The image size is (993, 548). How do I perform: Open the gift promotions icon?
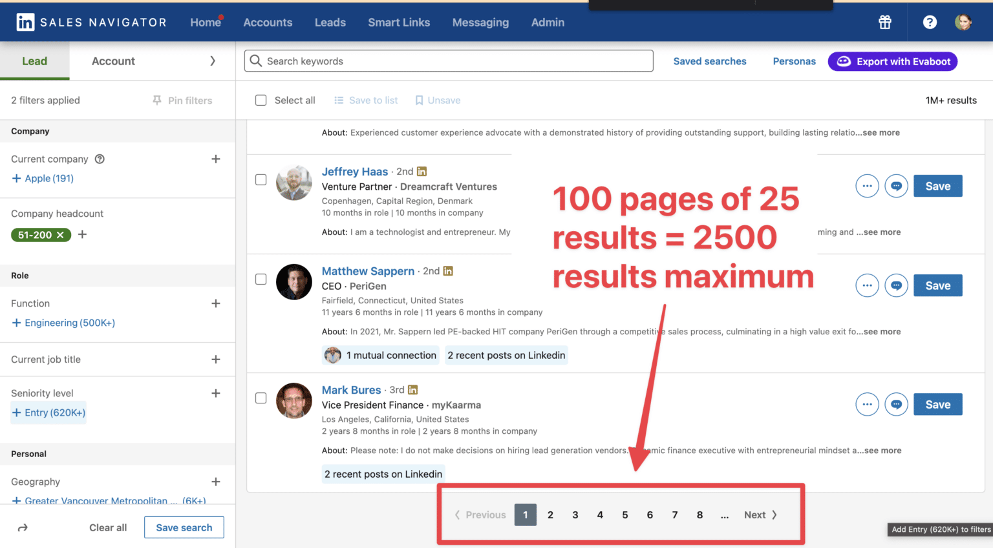point(884,22)
